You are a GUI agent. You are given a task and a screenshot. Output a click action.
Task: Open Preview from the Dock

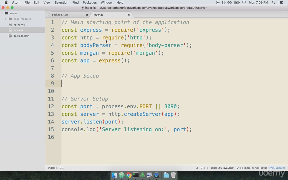coord(149,175)
